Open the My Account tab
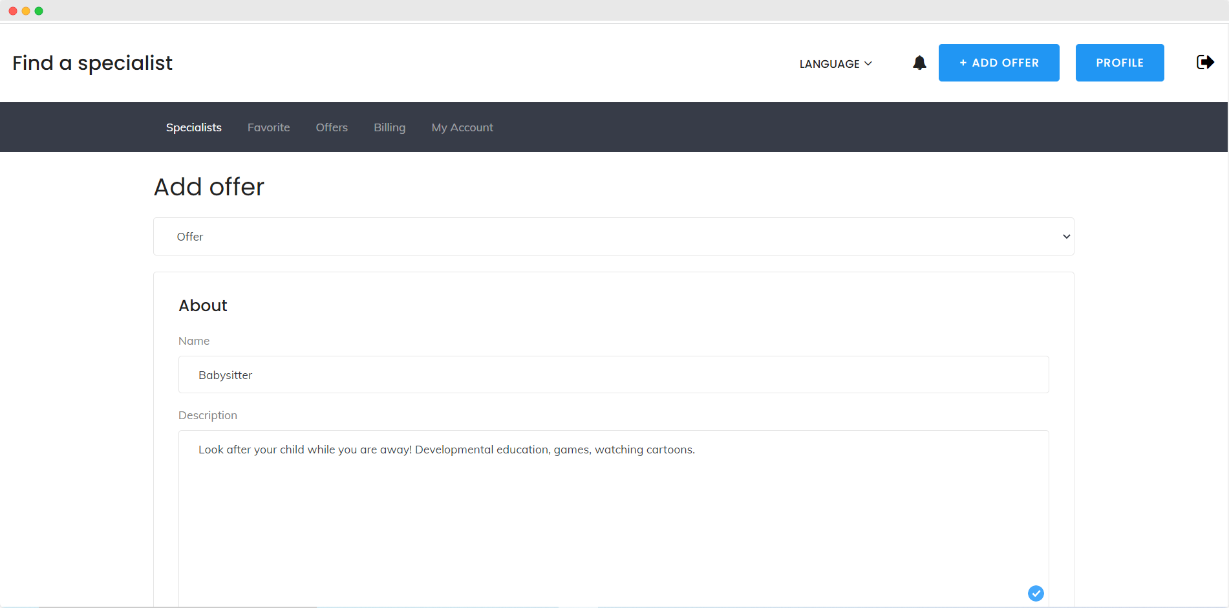The image size is (1229, 608). (462, 127)
